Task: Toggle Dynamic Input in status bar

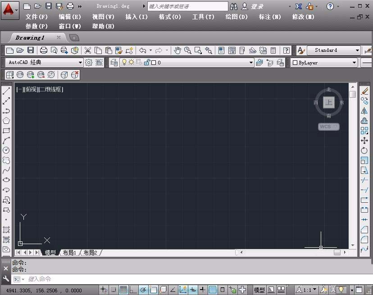Action: tap(193, 290)
